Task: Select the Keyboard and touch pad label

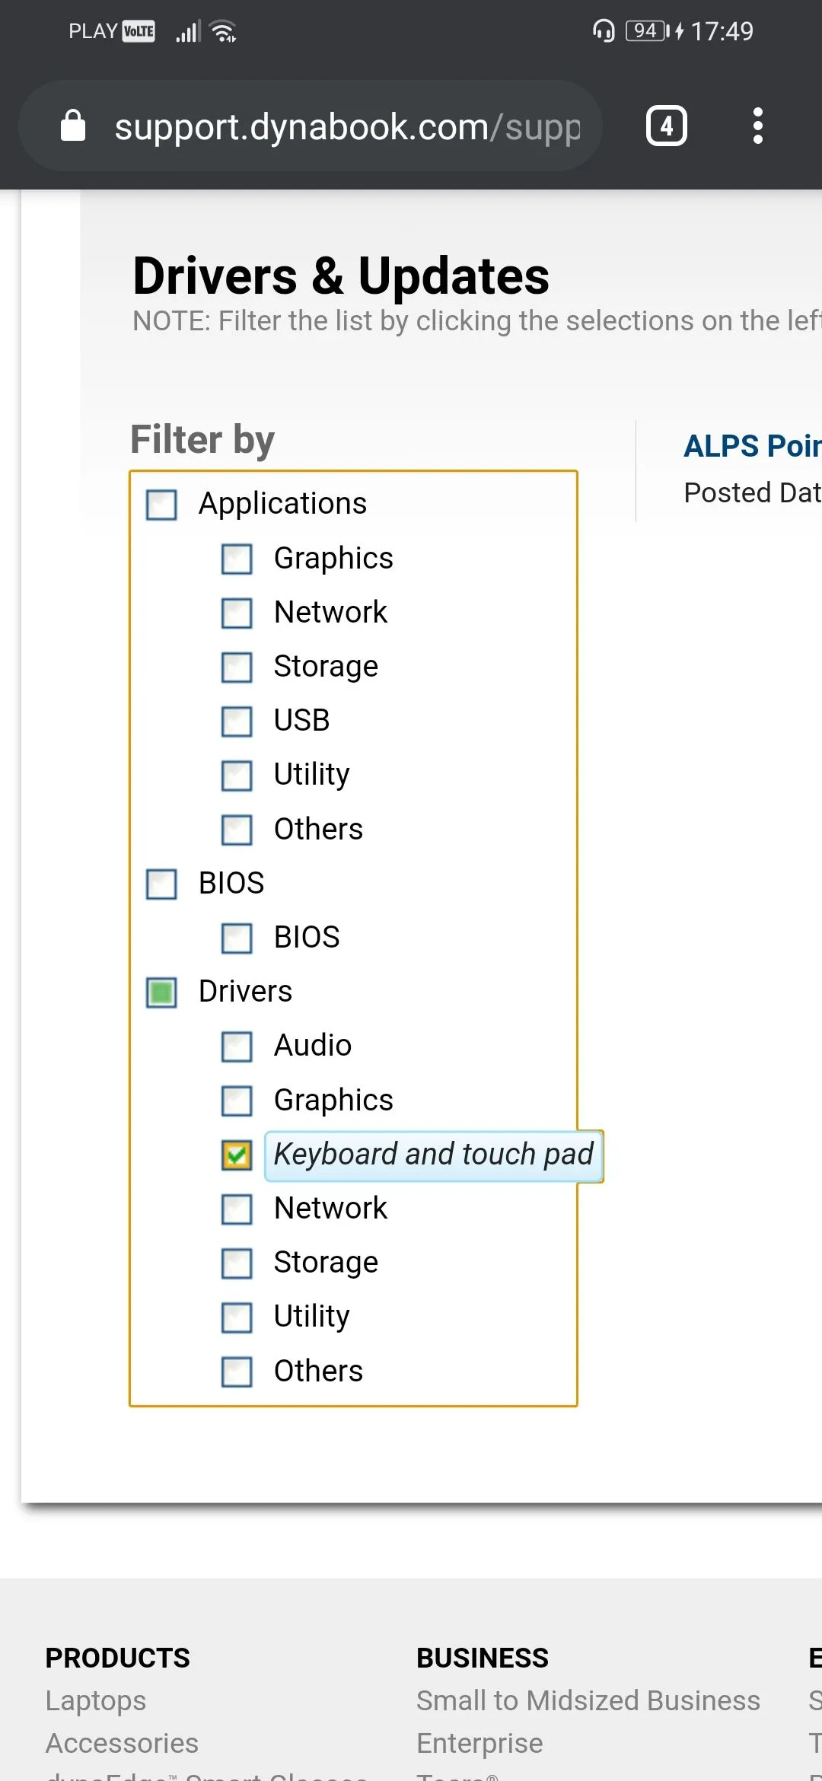Action: click(x=433, y=1155)
